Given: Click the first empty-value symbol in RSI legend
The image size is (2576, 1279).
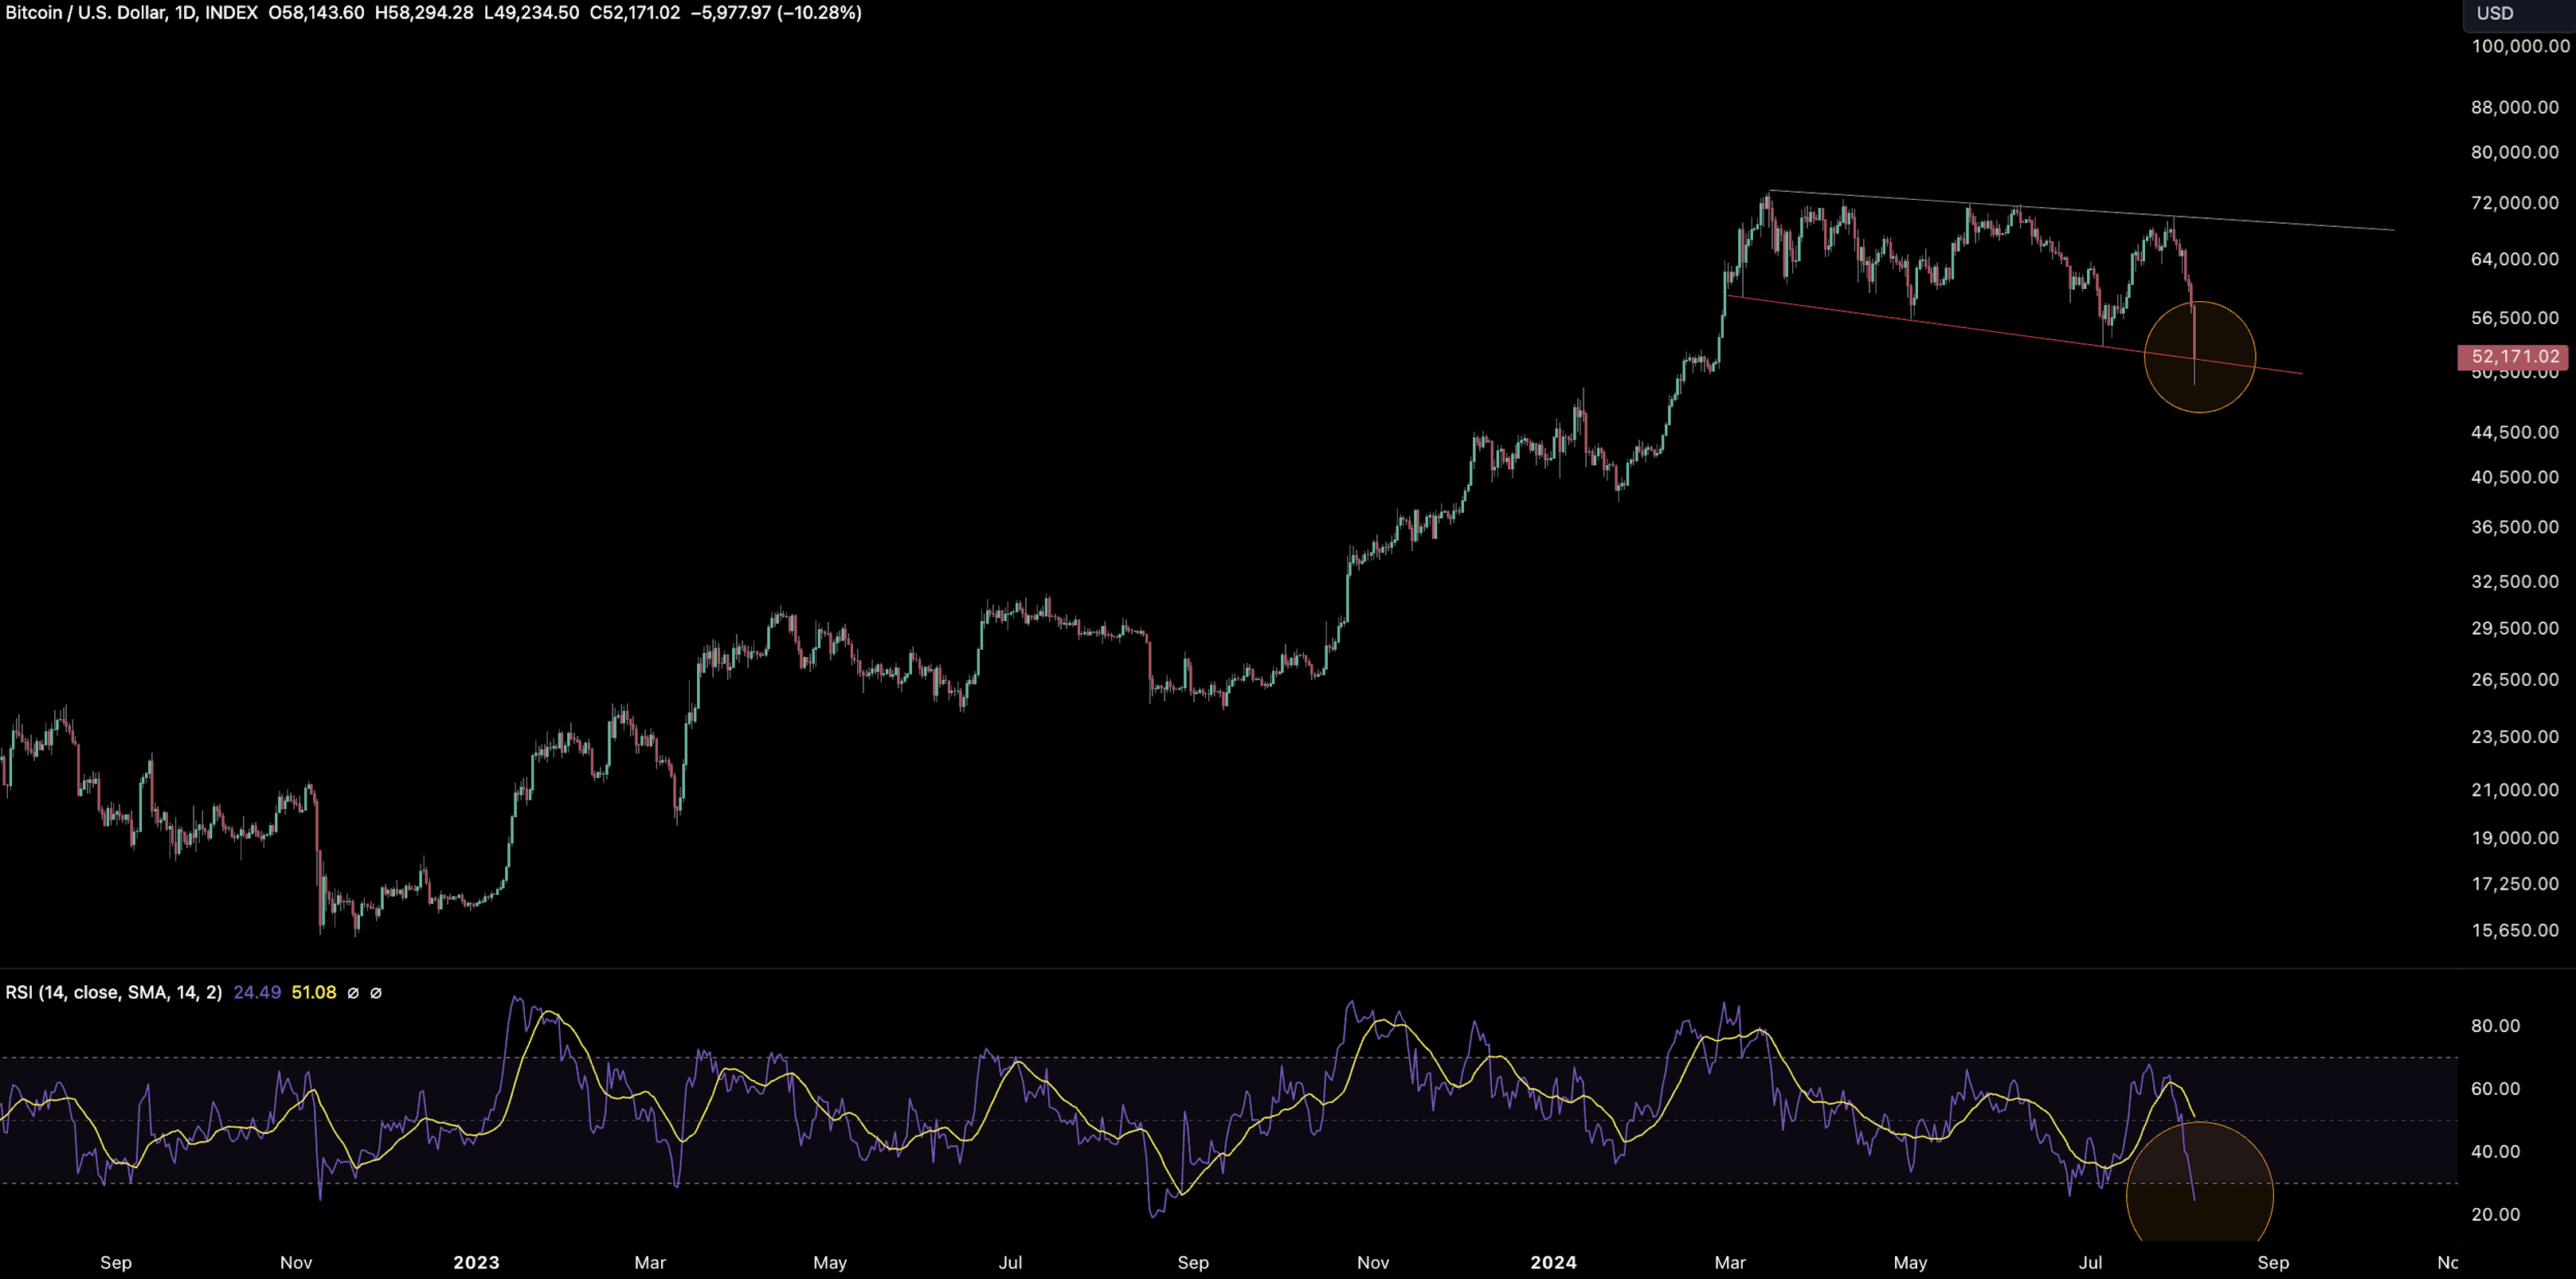Looking at the screenshot, I should pyautogui.click(x=352, y=993).
